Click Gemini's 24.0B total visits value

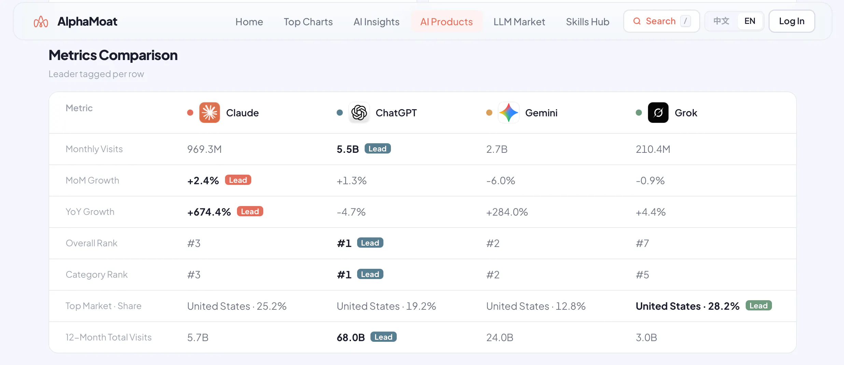pyautogui.click(x=500, y=337)
